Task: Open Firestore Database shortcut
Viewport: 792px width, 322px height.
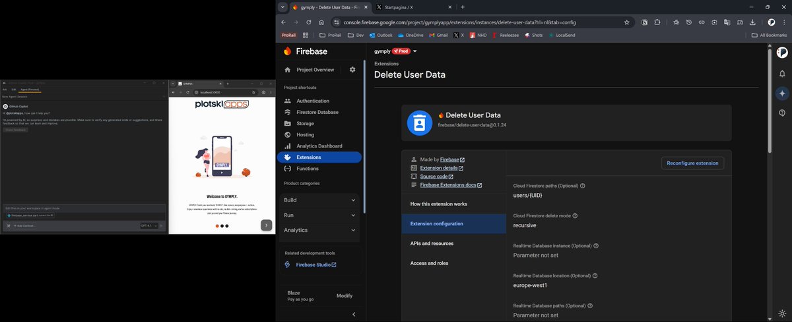Action: click(317, 112)
